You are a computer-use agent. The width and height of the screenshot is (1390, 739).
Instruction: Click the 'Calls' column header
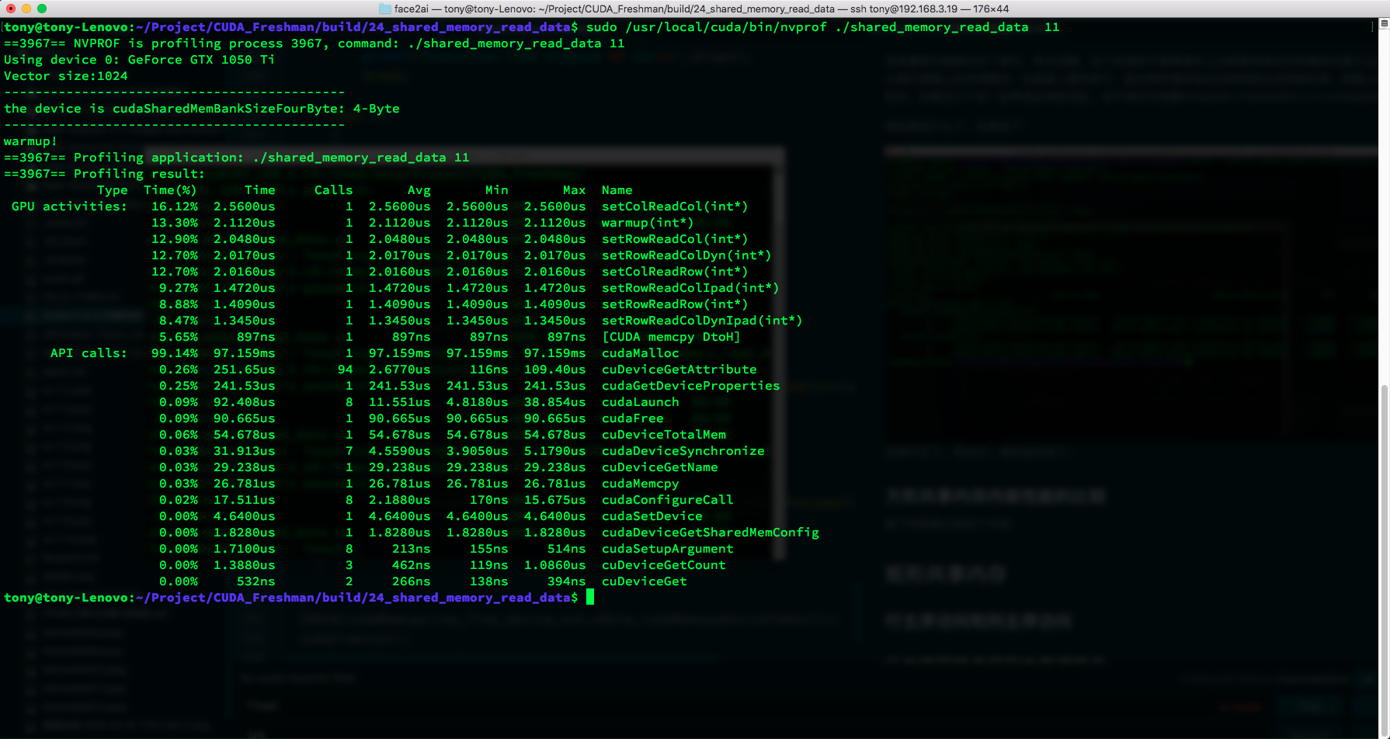tap(333, 190)
